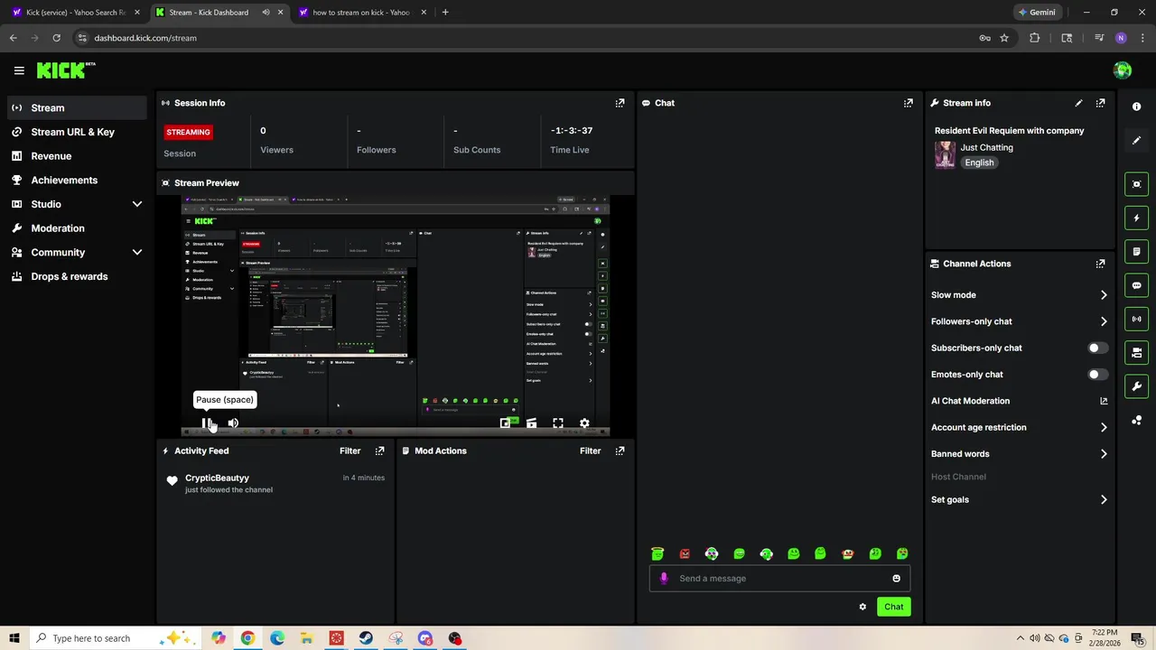Open Set goals arrow
The image size is (1156, 650).
tap(1104, 499)
